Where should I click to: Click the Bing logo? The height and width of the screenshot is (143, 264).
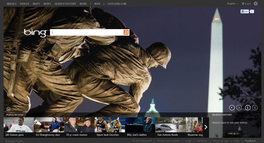[x=35, y=33]
